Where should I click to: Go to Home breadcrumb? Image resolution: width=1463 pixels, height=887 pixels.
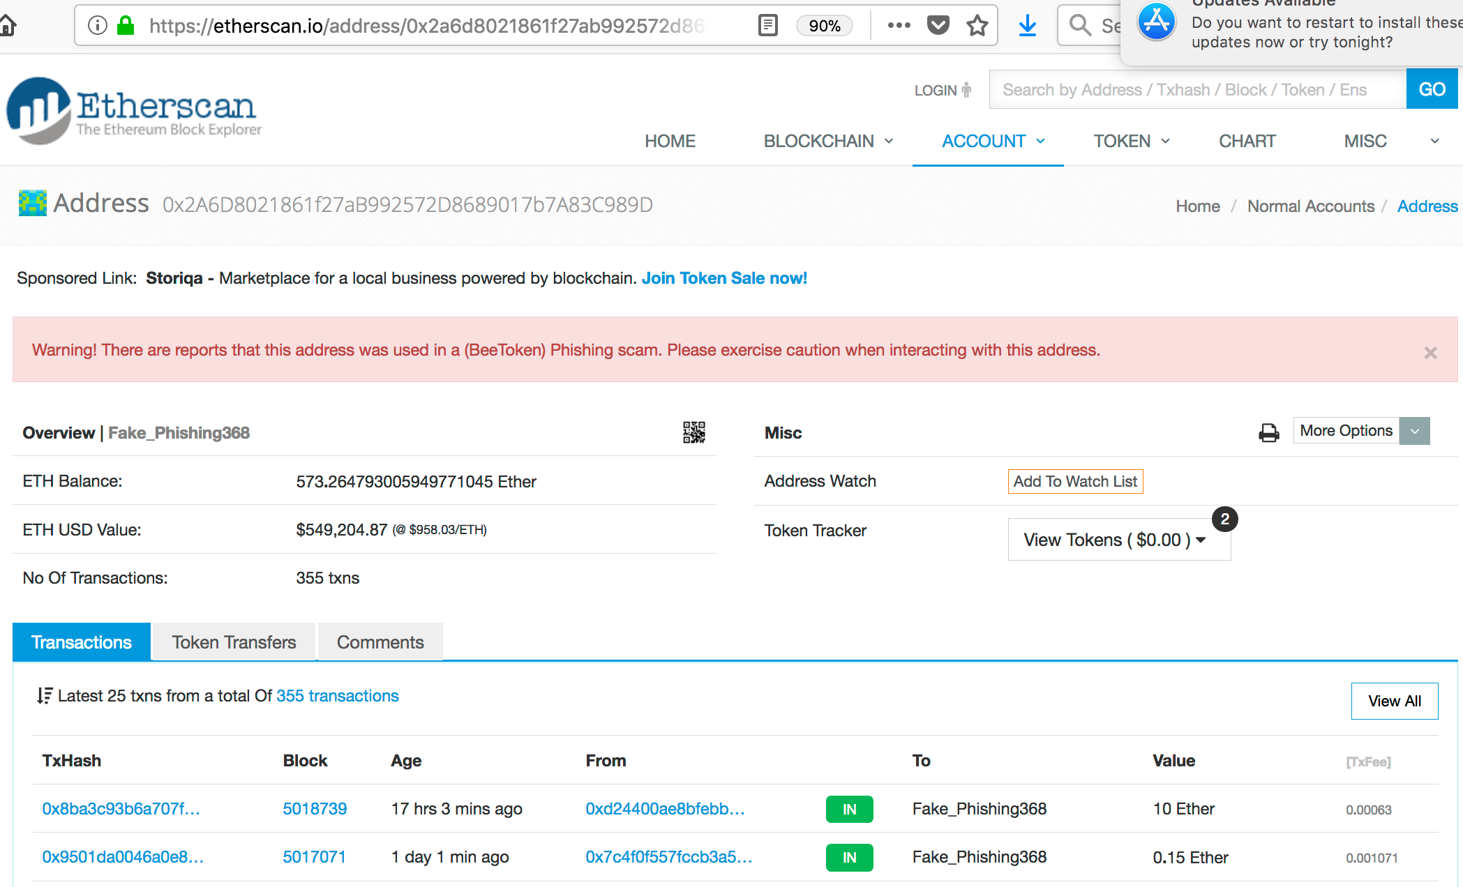(1197, 206)
